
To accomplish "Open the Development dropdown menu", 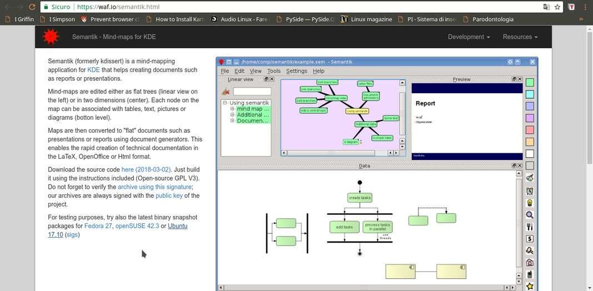I will [469, 37].
